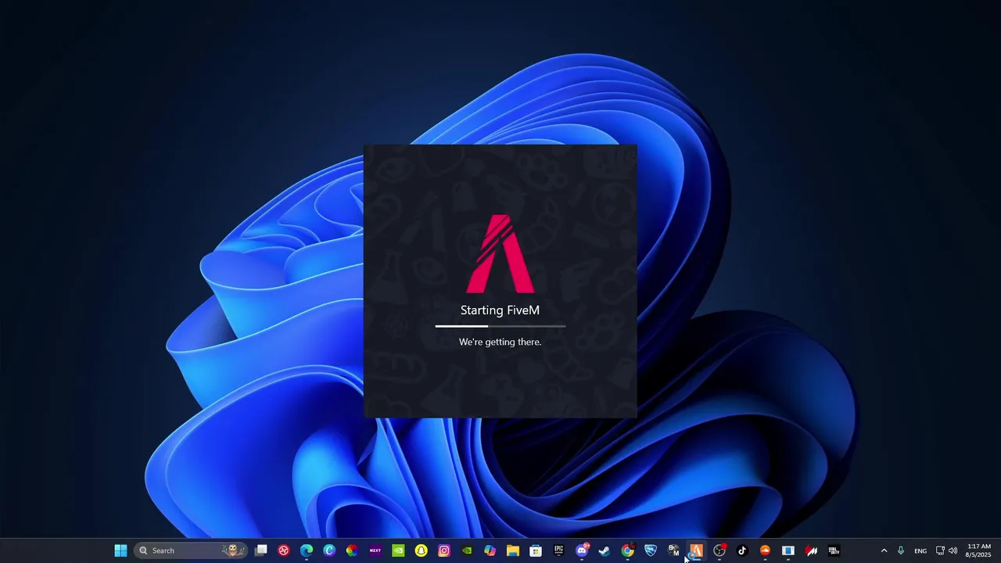
Task: Launch Canva from the taskbar
Action: click(x=329, y=550)
